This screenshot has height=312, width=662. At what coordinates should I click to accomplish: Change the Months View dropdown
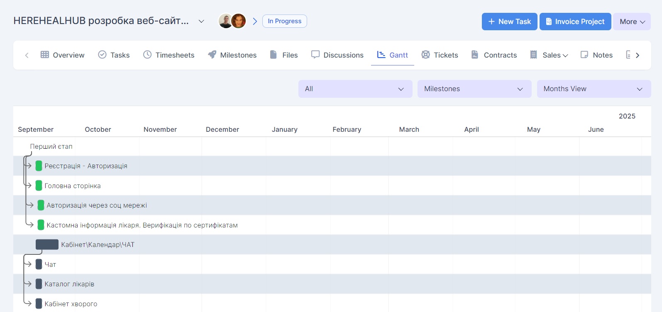594,89
